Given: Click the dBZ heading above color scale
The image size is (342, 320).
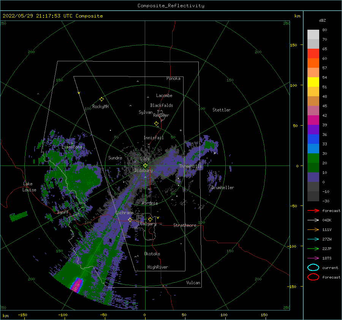Looking at the screenshot, I should point(322,21).
